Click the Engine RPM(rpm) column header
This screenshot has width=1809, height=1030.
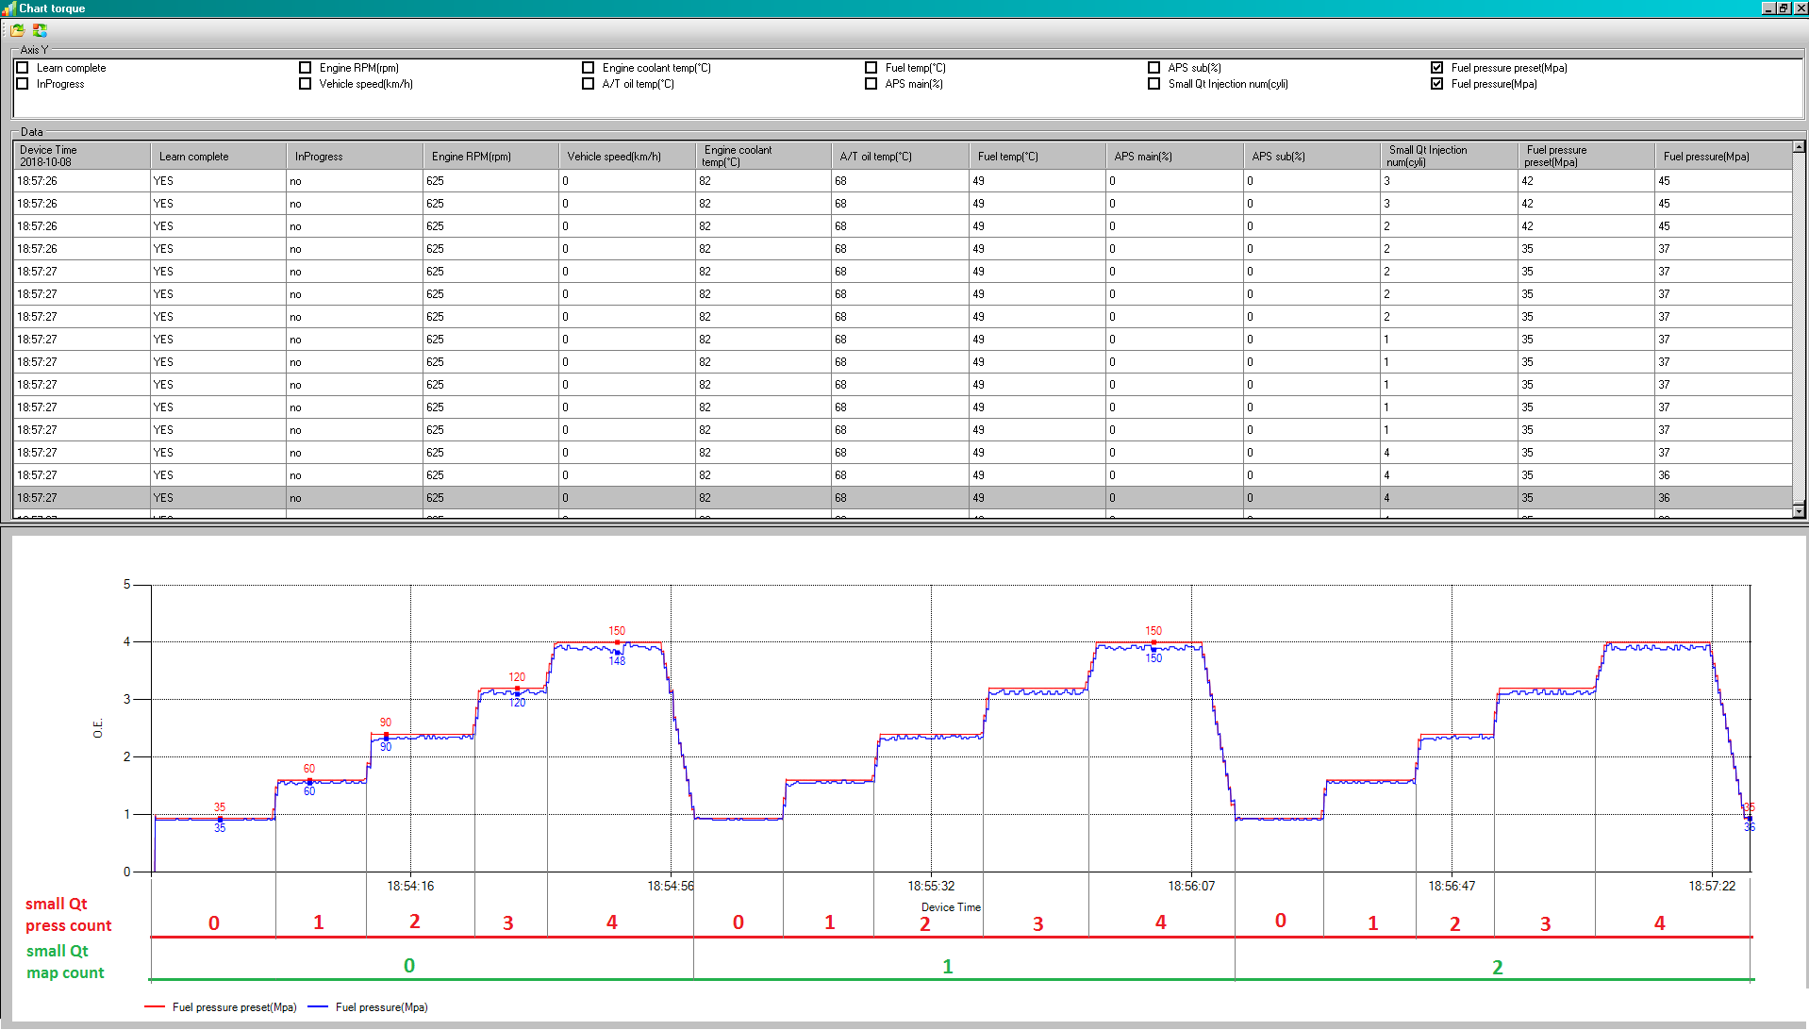490,156
